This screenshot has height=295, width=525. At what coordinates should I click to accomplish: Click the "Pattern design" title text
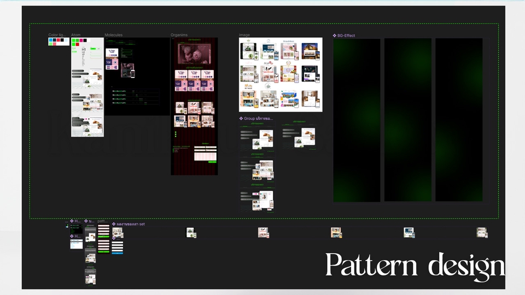pos(415,267)
